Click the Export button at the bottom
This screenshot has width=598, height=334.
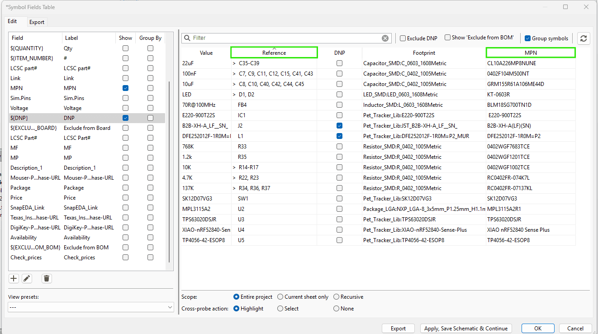click(x=398, y=328)
